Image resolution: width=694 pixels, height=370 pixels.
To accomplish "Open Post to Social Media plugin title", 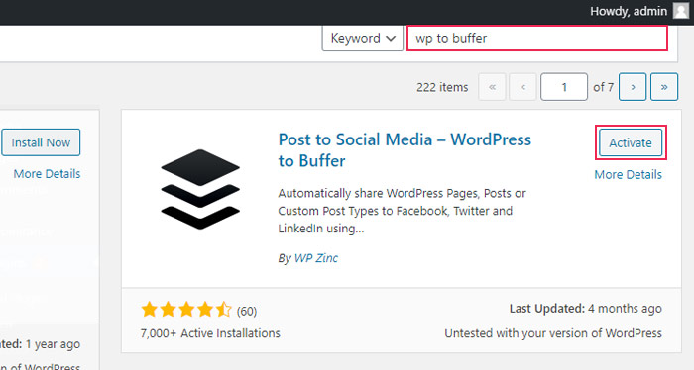I will 405,150.
